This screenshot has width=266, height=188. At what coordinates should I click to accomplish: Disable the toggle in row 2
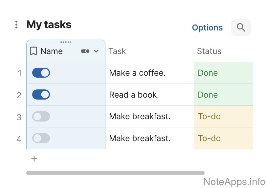pyautogui.click(x=41, y=95)
